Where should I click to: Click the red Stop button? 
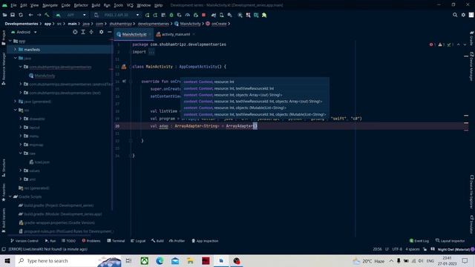tap(203, 15)
